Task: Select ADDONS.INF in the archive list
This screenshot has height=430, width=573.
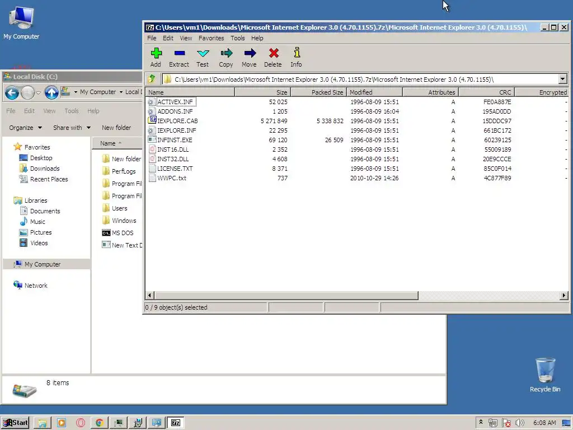Action: (175, 111)
